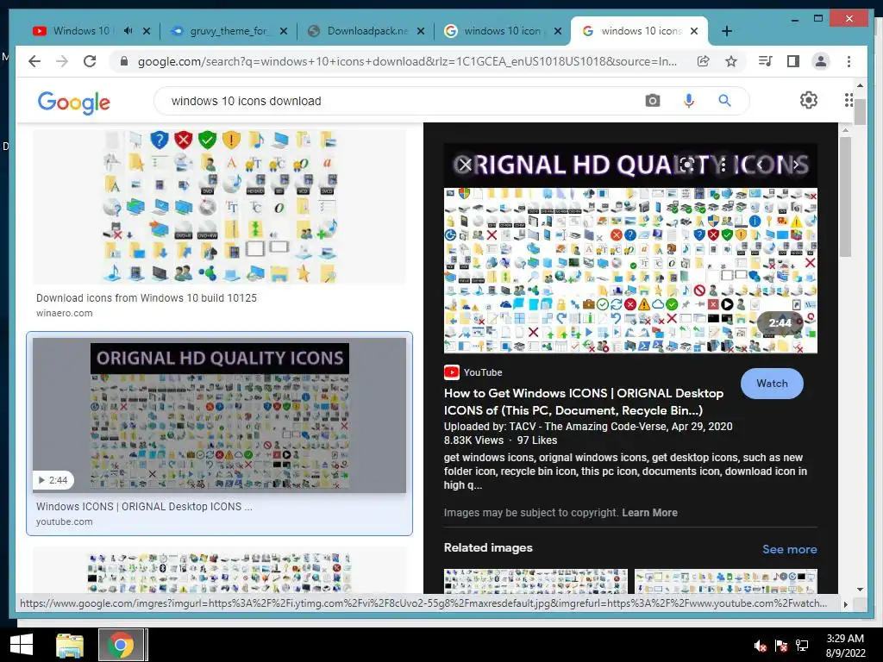Go to next image in preview panel
This screenshot has height=662, width=883.
click(x=796, y=165)
